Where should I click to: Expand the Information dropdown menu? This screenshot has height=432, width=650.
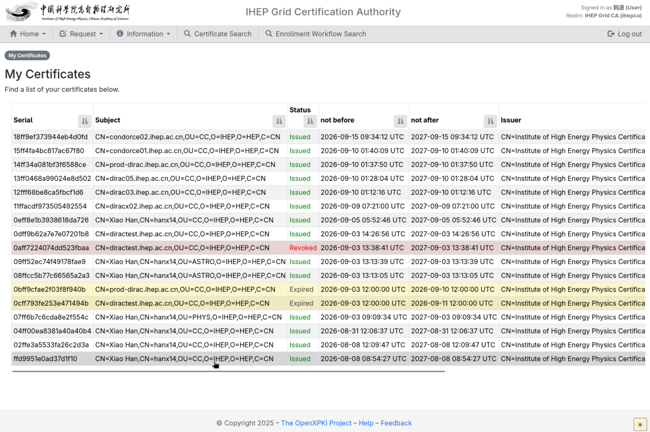click(x=143, y=34)
